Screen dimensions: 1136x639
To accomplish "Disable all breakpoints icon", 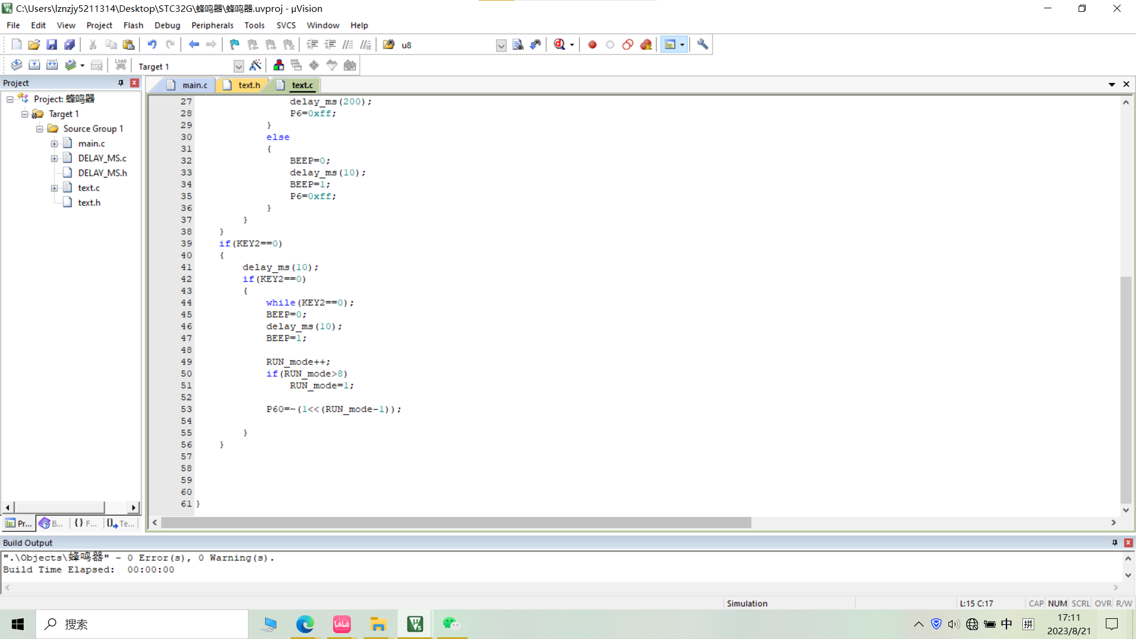I will (x=628, y=44).
